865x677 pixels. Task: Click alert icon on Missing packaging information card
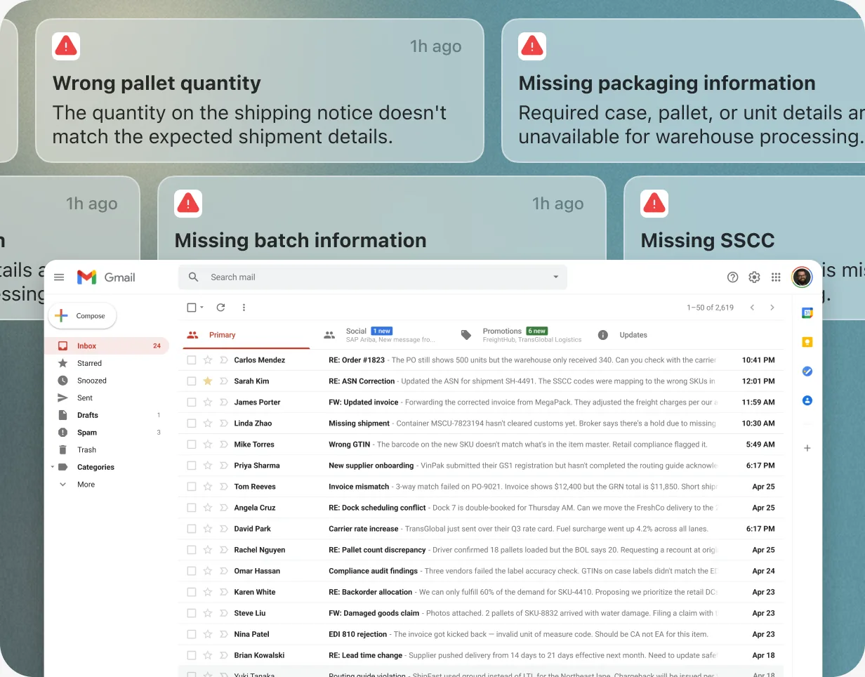click(x=532, y=46)
